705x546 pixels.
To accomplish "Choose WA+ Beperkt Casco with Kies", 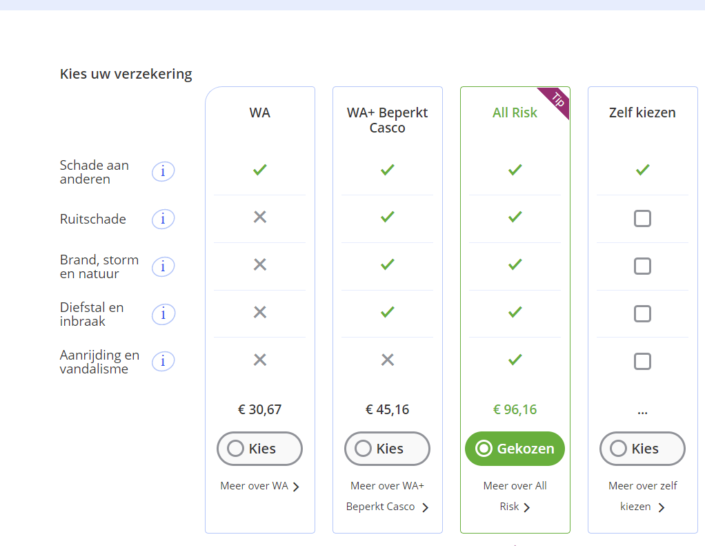I will [387, 449].
